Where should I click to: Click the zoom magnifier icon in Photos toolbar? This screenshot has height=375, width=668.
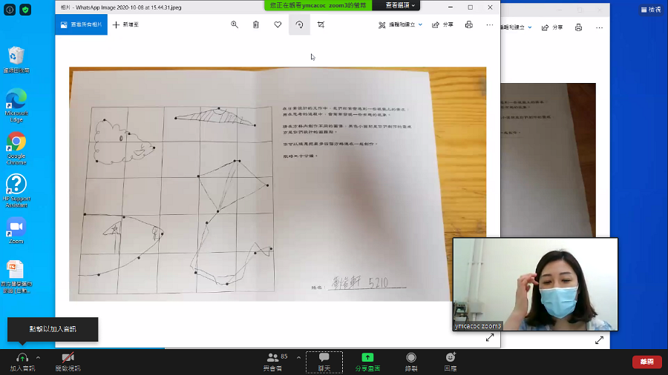pos(235,24)
